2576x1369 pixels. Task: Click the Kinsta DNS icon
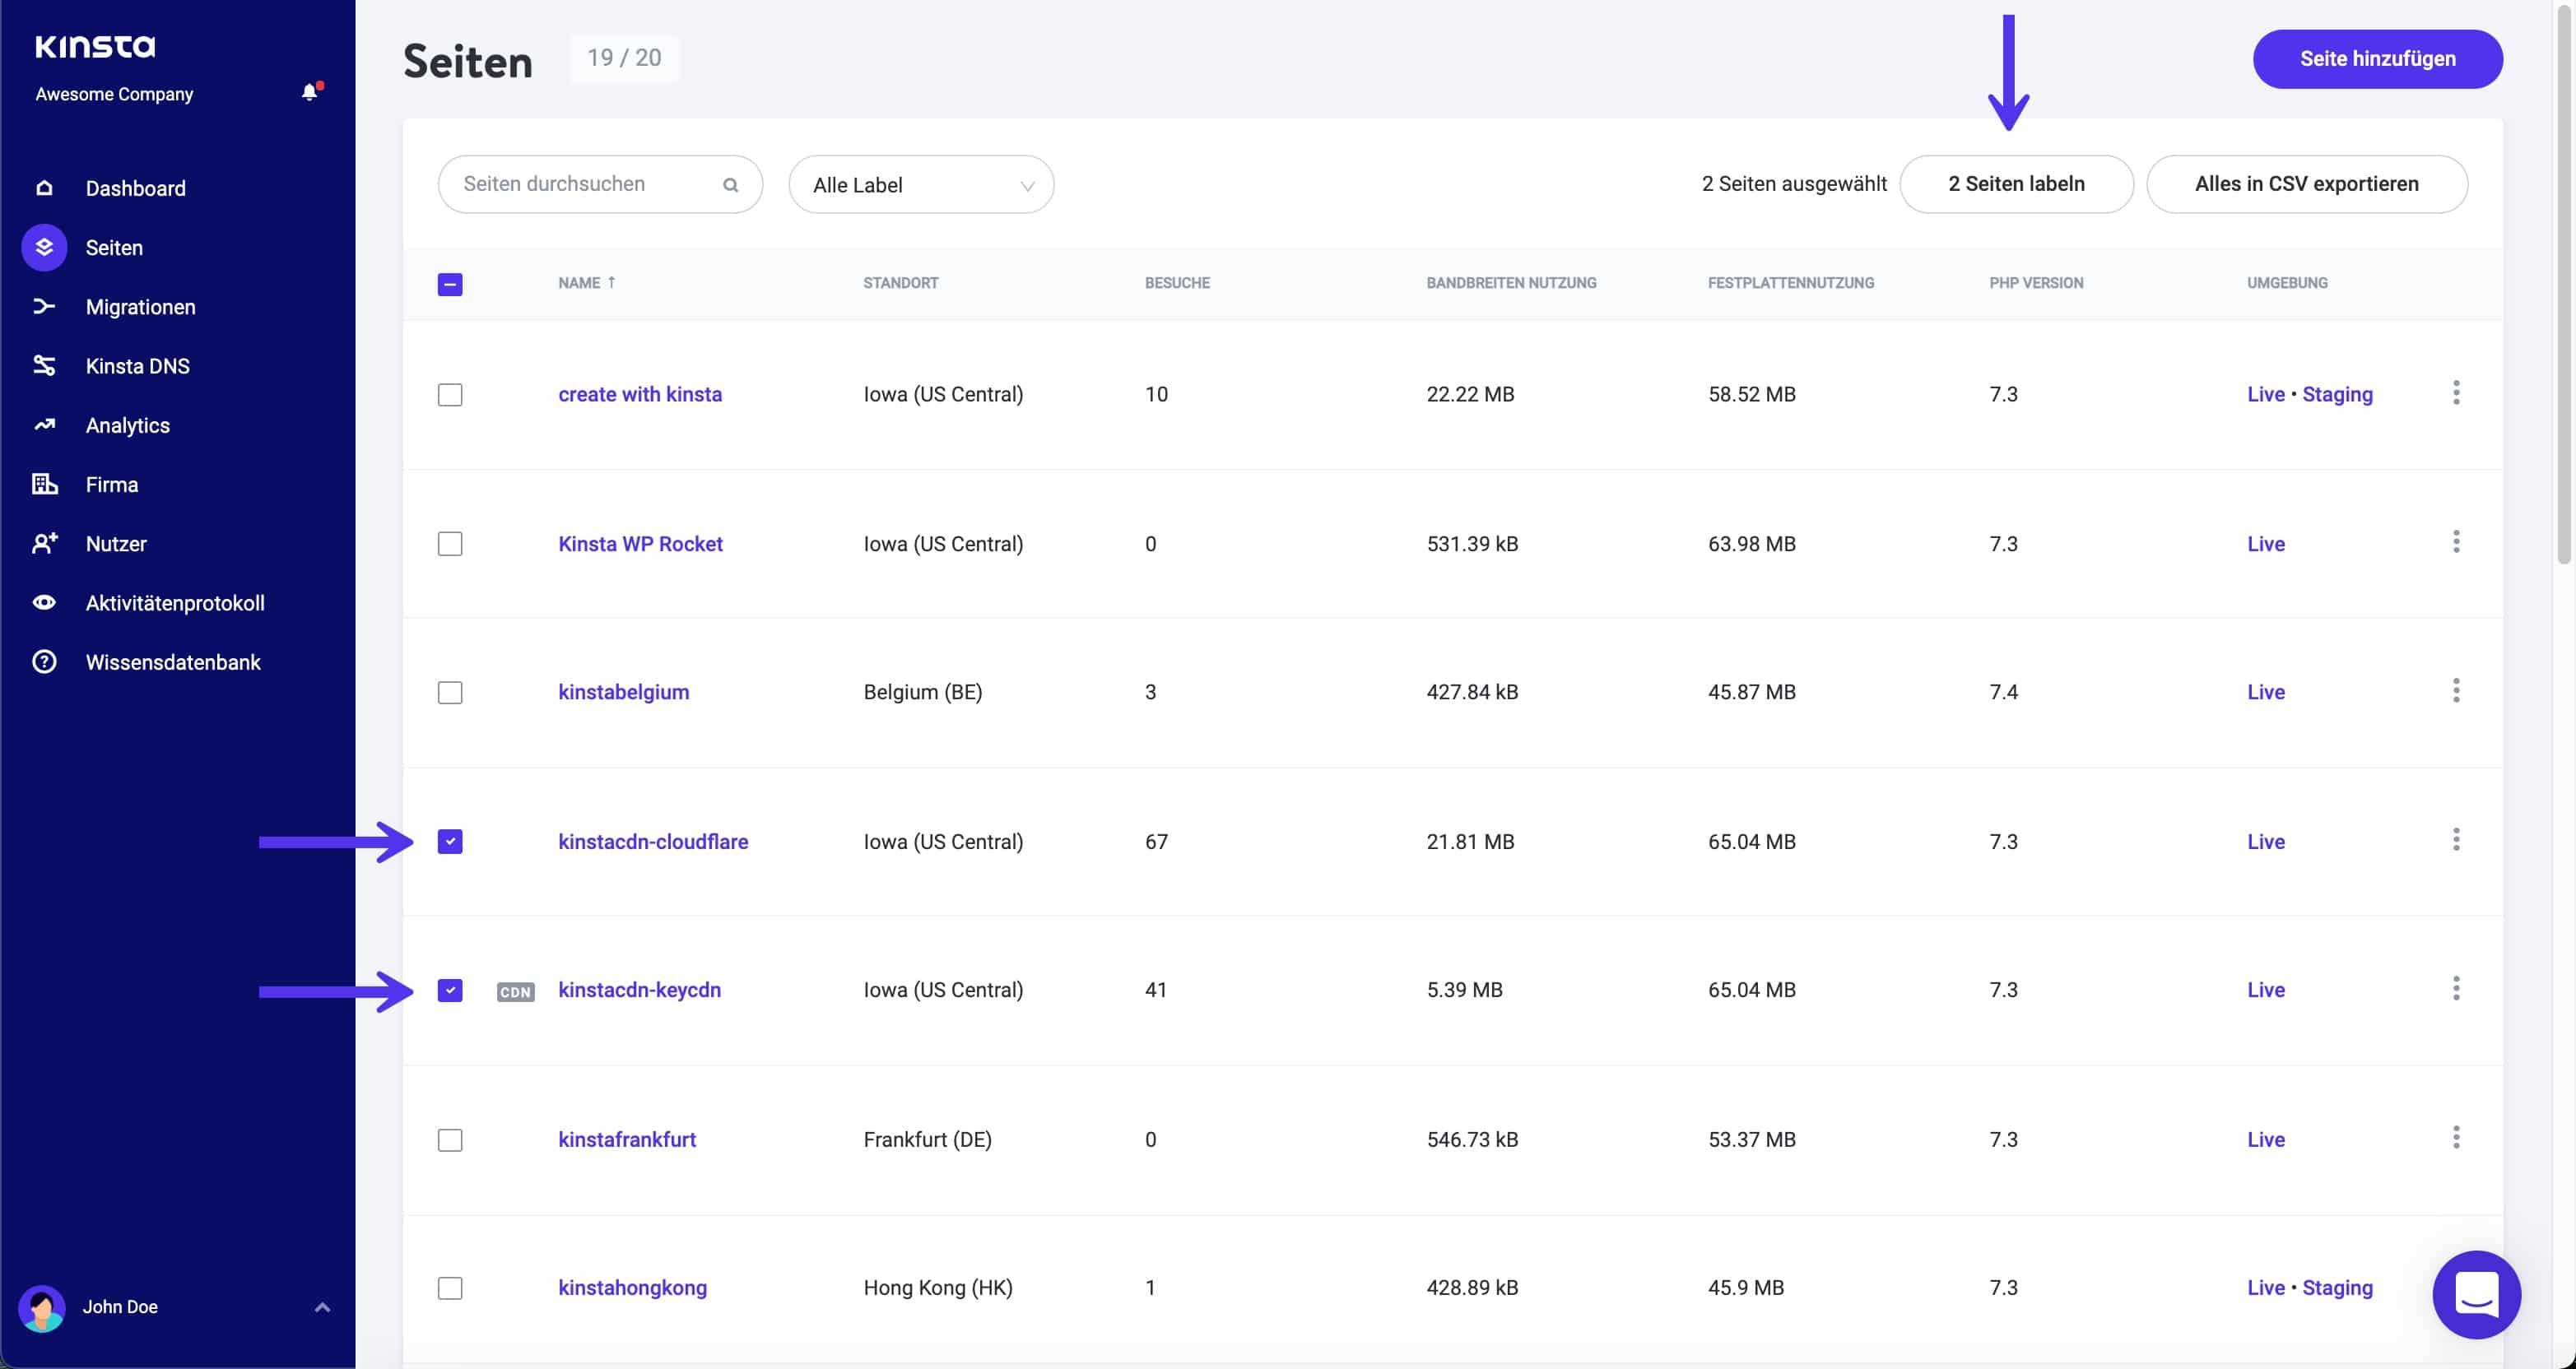click(x=44, y=365)
